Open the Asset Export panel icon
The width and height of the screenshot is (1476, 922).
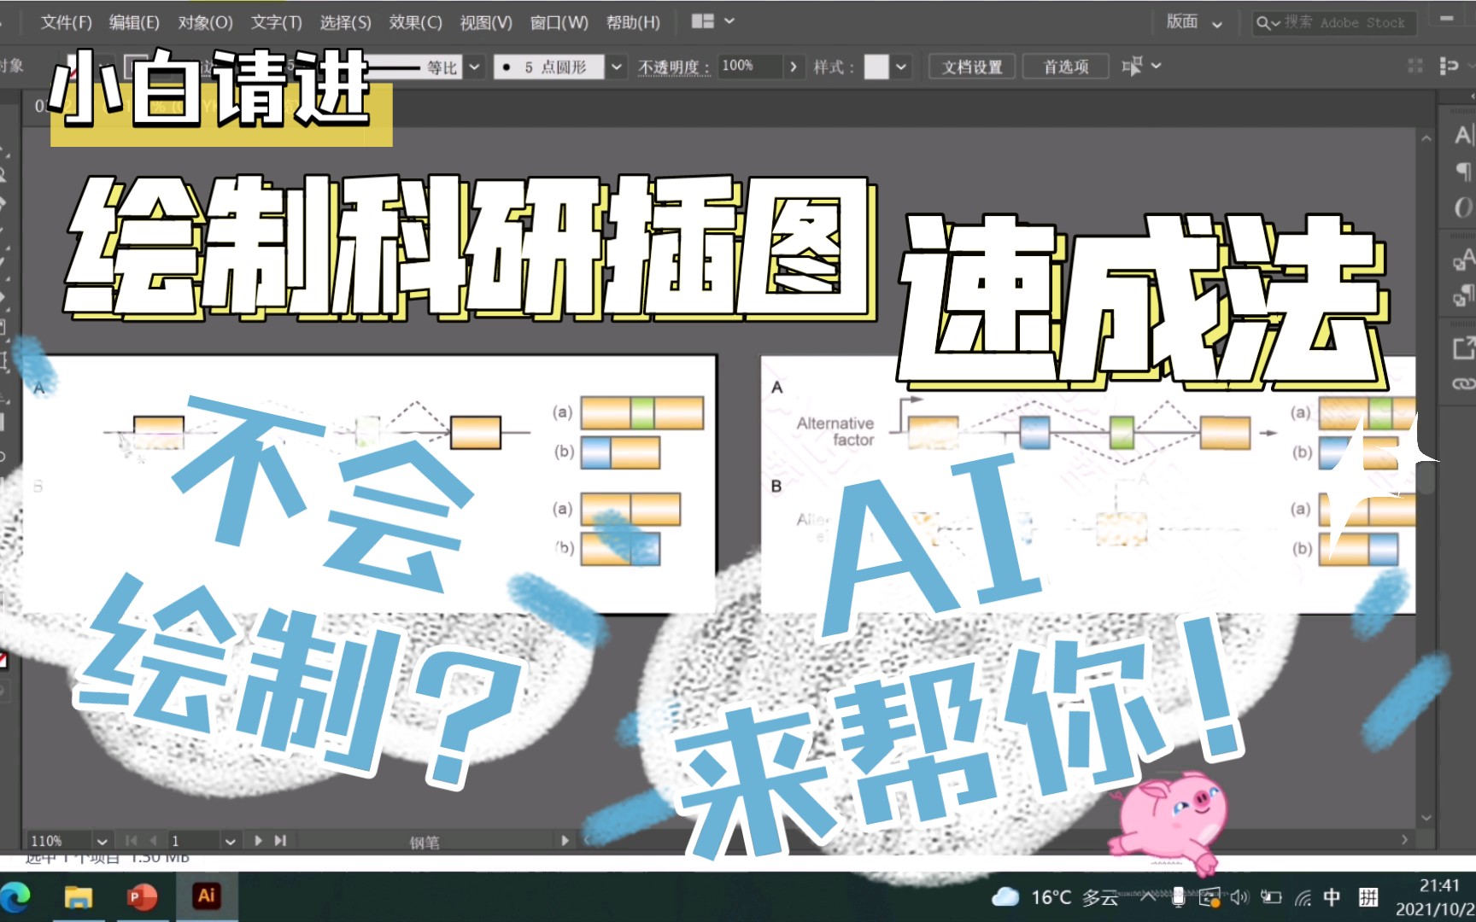click(1464, 348)
